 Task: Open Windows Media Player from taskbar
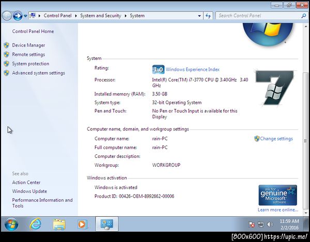tap(82, 224)
